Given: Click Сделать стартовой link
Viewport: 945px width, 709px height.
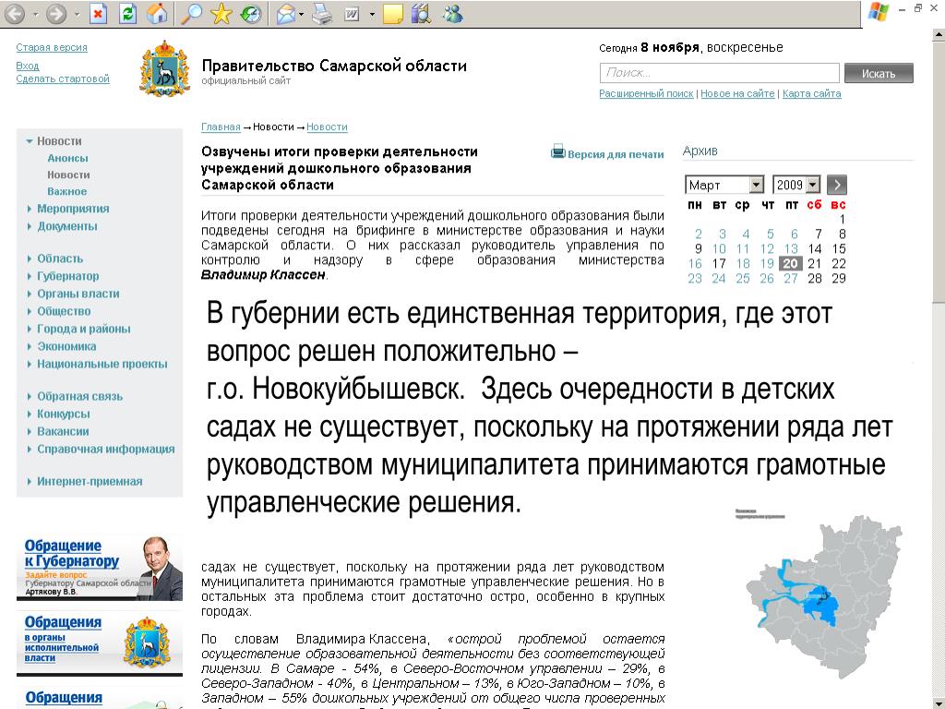Looking at the screenshot, I should tap(63, 78).
